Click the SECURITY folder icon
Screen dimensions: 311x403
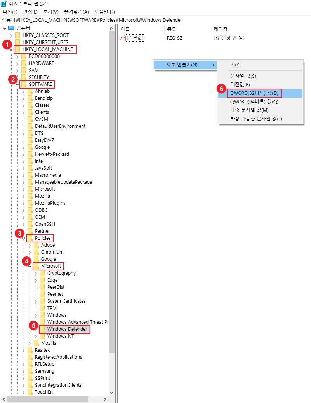[x=24, y=77]
